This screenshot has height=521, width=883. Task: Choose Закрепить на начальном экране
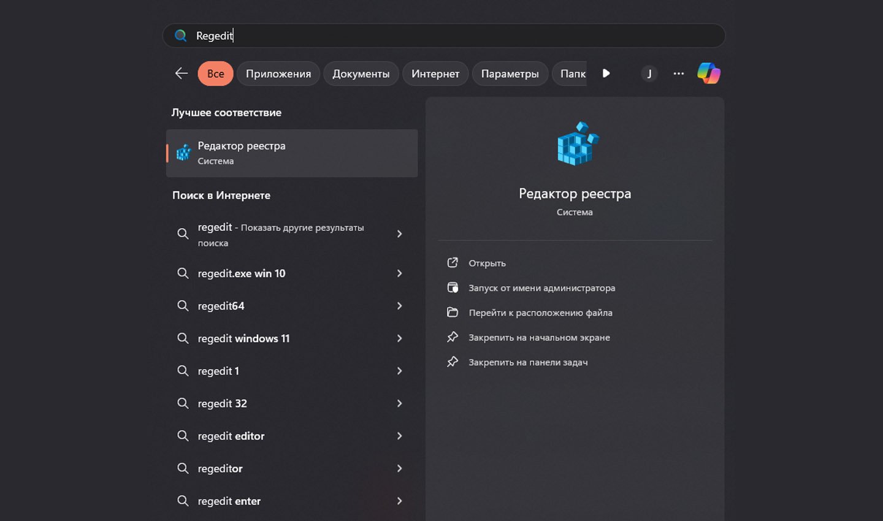click(x=539, y=338)
